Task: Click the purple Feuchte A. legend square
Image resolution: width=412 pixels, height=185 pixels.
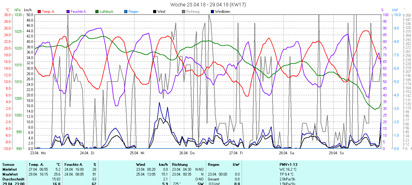Action: click(x=68, y=12)
